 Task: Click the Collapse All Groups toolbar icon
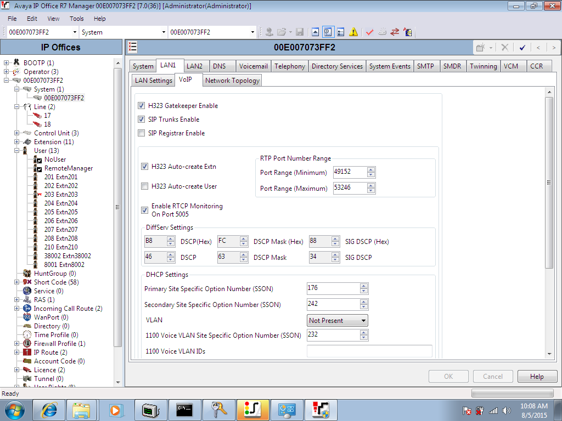[315, 32]
